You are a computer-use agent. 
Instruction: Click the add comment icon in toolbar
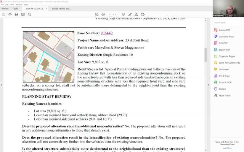click(123, 14)
